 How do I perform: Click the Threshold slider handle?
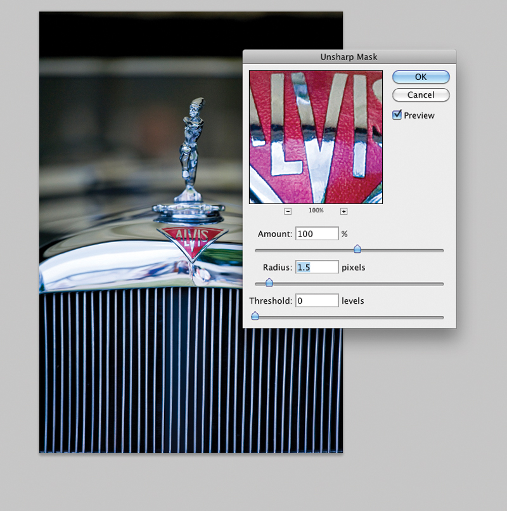(255, 316)
